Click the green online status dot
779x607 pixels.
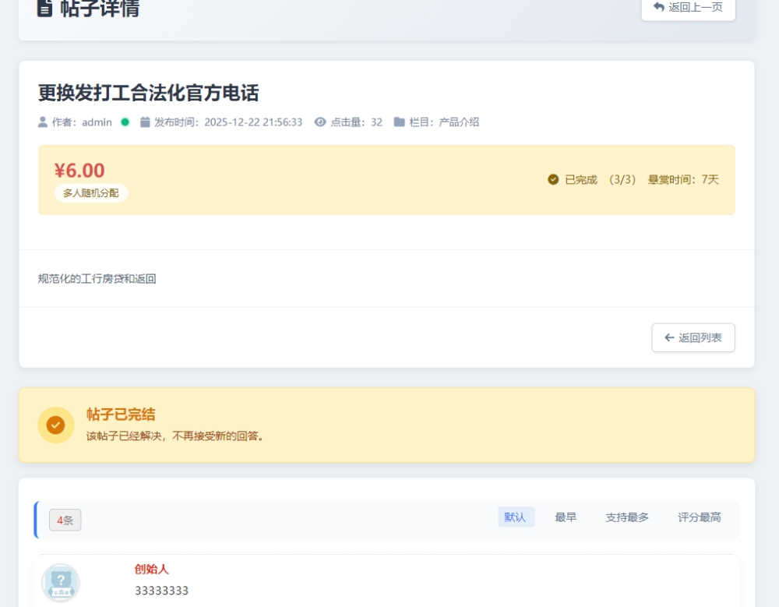click(125, 122)
